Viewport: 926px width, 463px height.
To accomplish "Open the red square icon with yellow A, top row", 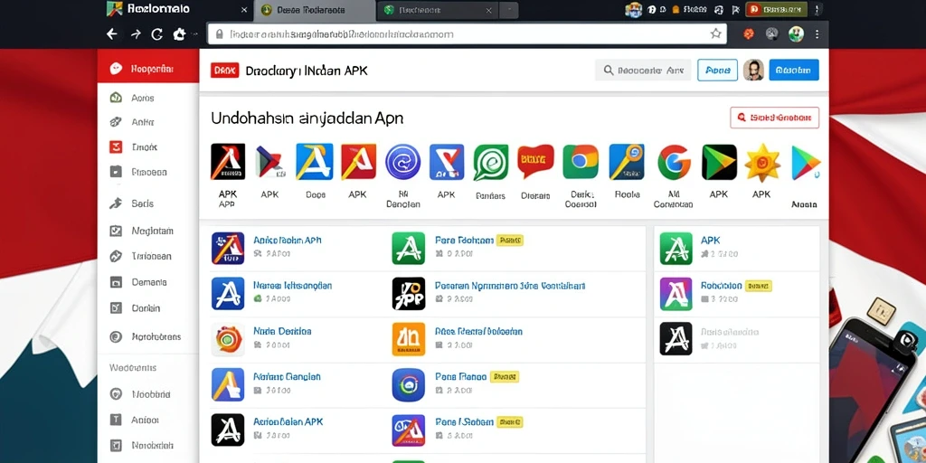I will pyautogui.click(x=358, y=162).
